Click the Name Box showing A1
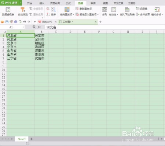This screenshot has width=165, height=146. click(11, 27)
